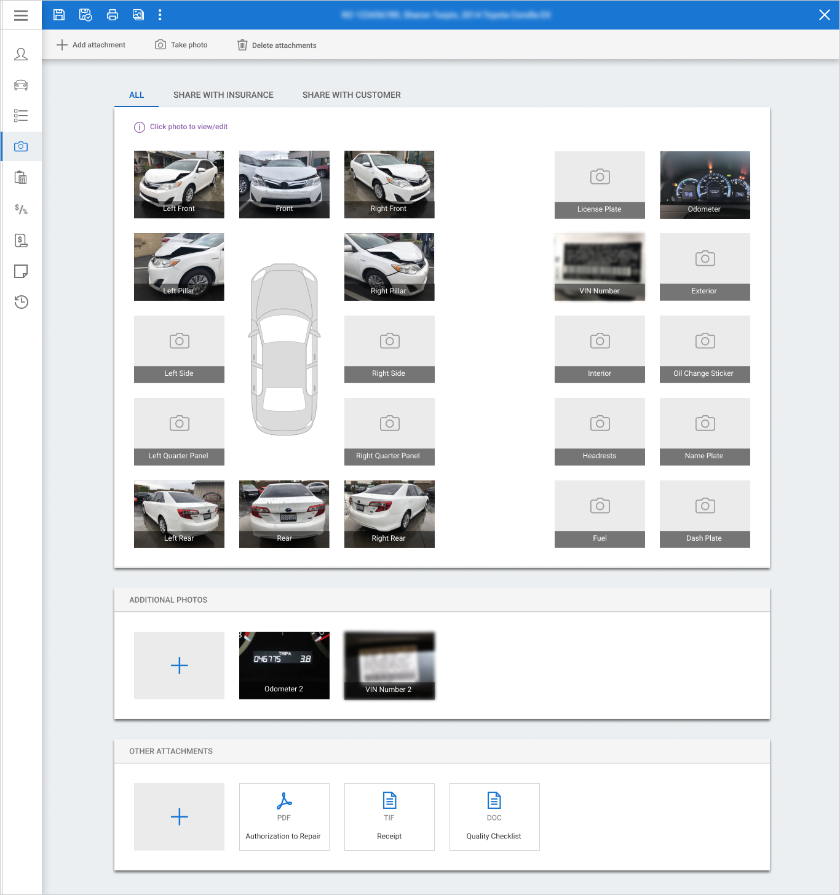Add a Right Side photo
The height and width of the screenshot is (895, 840).
(389, 349)
